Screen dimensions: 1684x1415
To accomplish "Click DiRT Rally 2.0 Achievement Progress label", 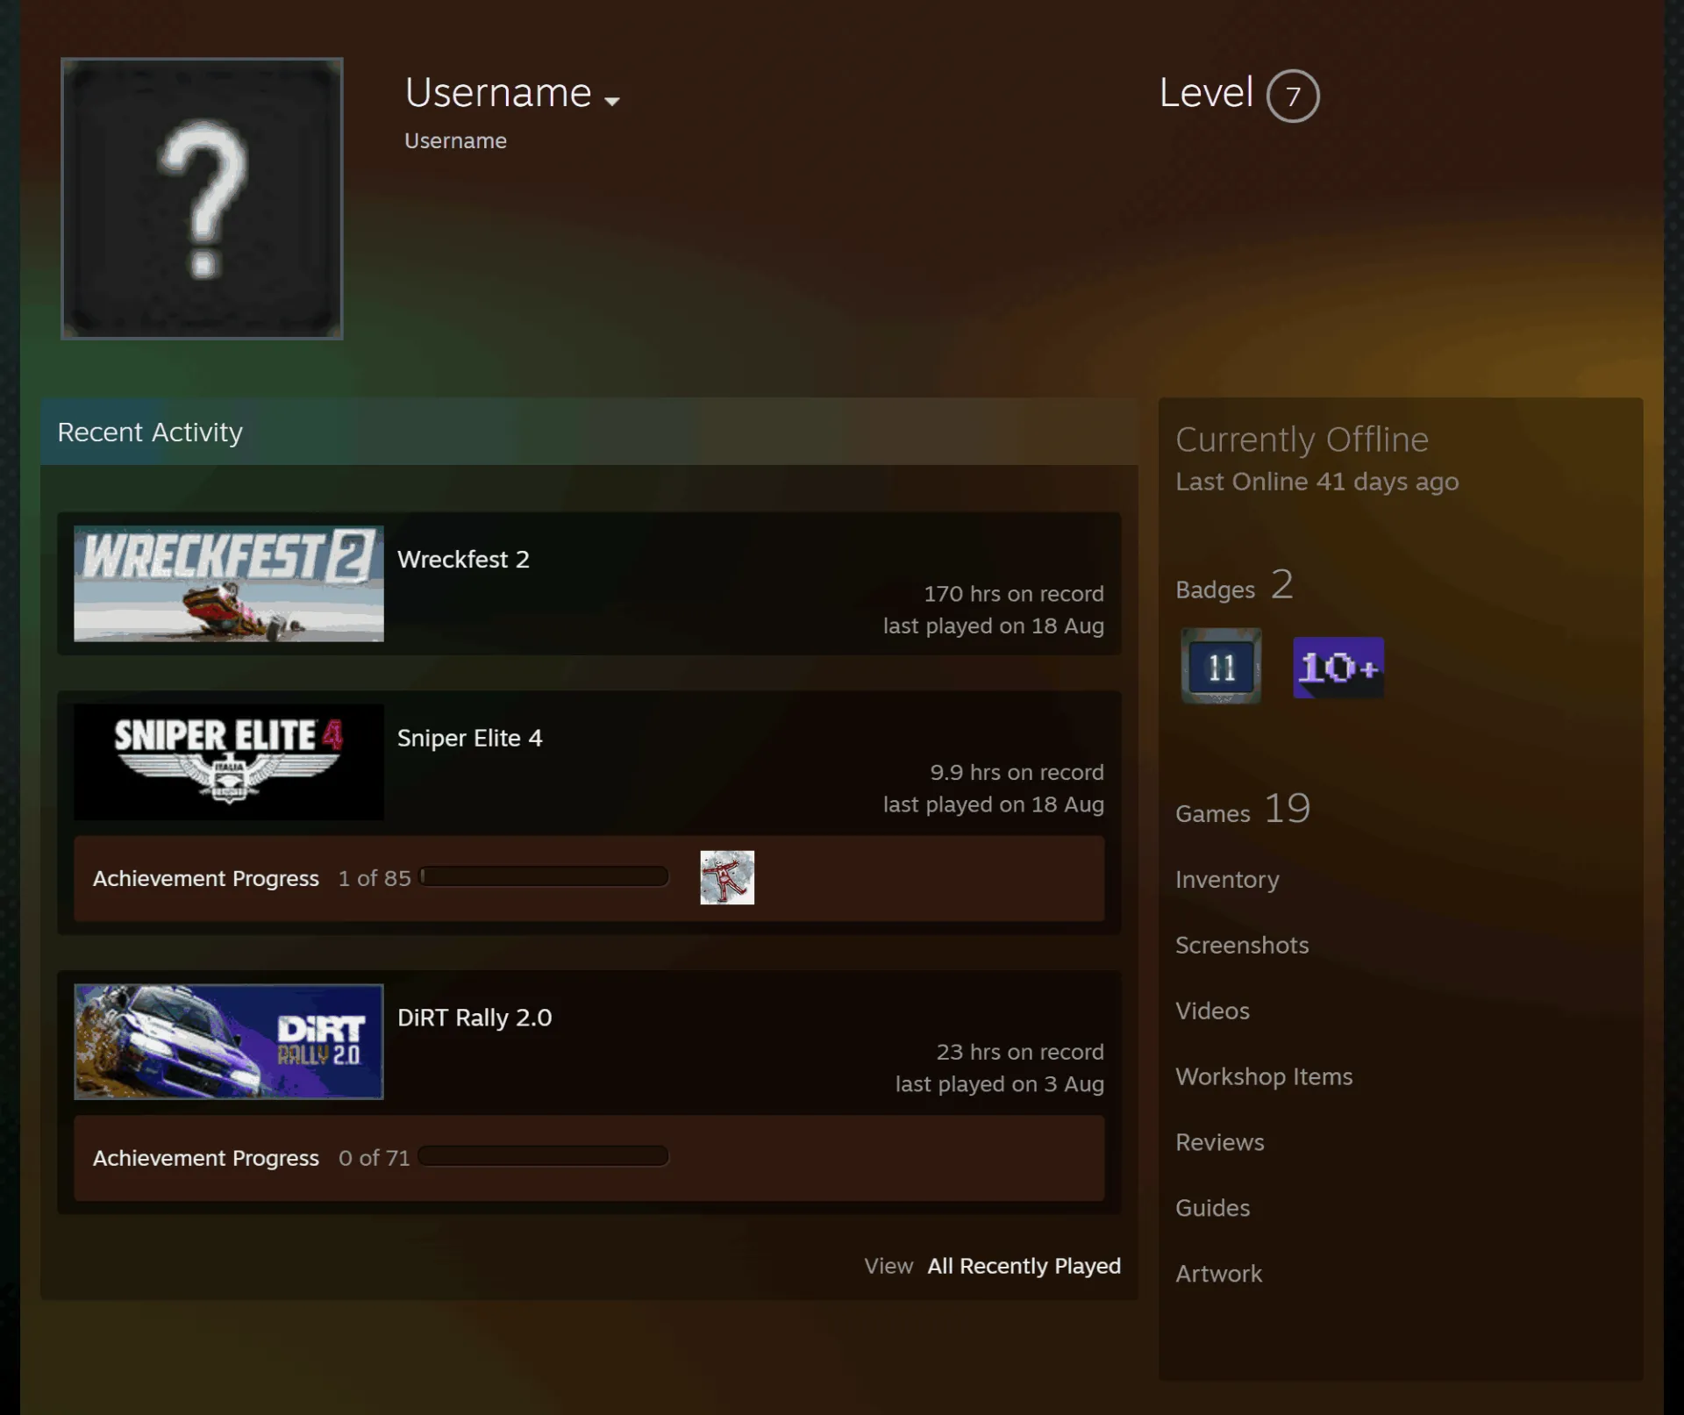I will [x=206, y=1158].
